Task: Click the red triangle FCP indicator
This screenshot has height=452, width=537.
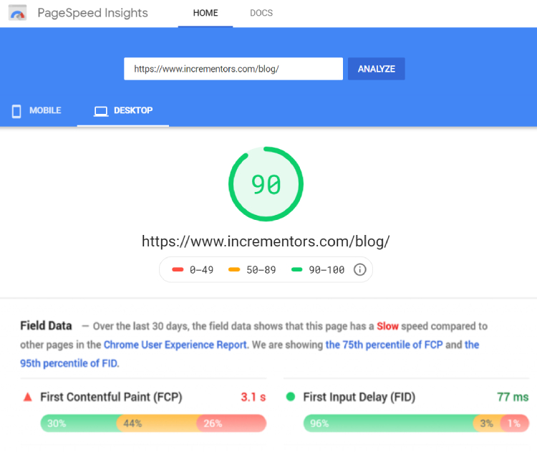Action: point(27,397)
